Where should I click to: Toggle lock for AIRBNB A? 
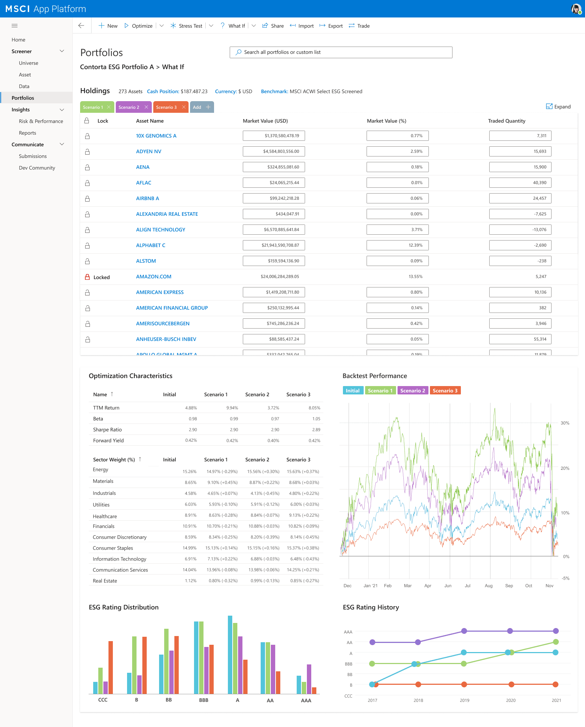click(87, 199)
